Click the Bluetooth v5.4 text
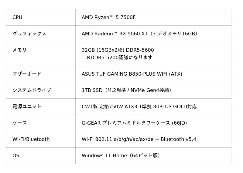The image size is (243, 173). (x=178, y=139)
